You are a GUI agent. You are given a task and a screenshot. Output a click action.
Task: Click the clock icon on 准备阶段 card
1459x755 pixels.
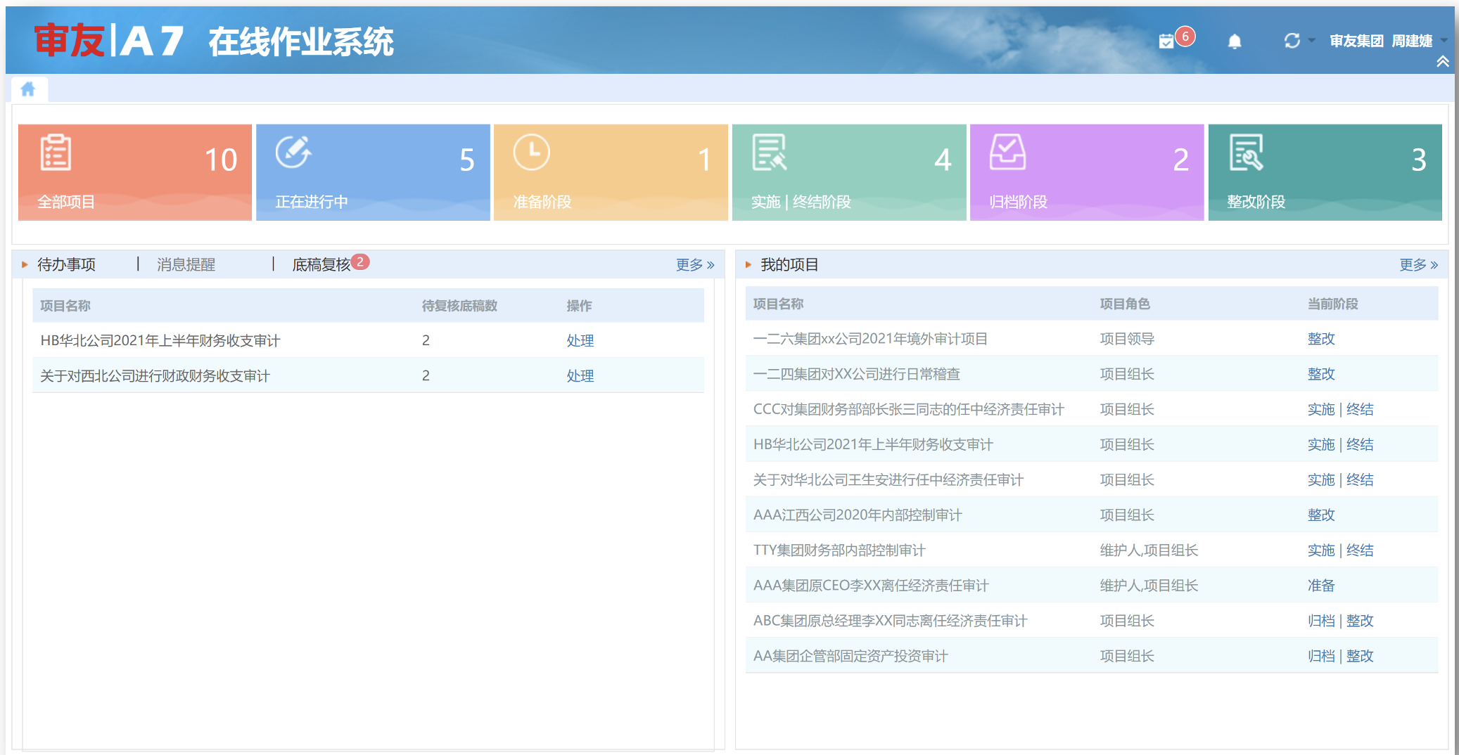[x=531, y=153]
